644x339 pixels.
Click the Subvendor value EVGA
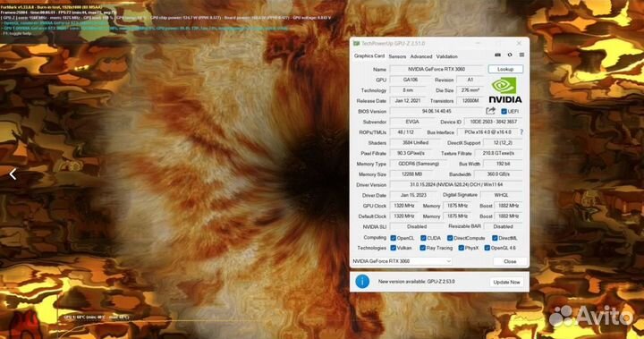(x=412, y=122)
